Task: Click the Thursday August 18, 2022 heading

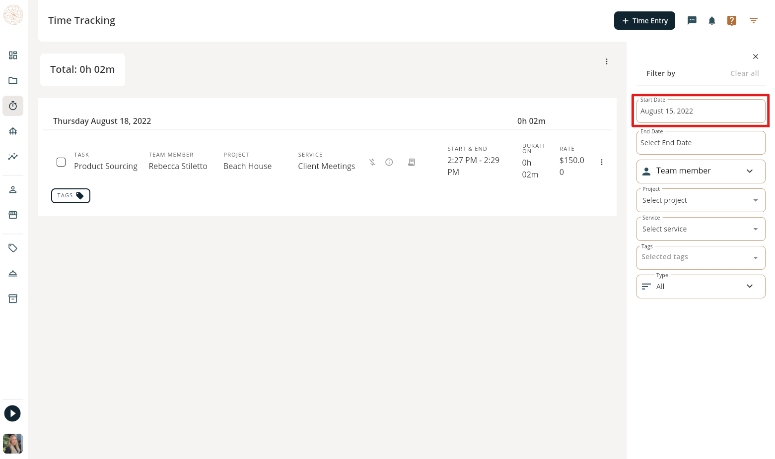Action: coord(102,121)
